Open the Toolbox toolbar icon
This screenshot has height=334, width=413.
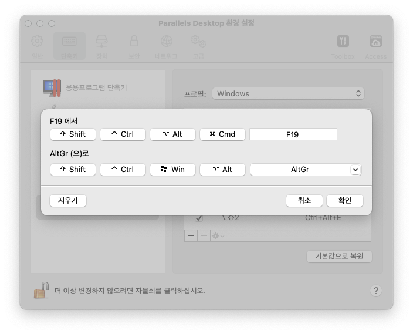343,46
